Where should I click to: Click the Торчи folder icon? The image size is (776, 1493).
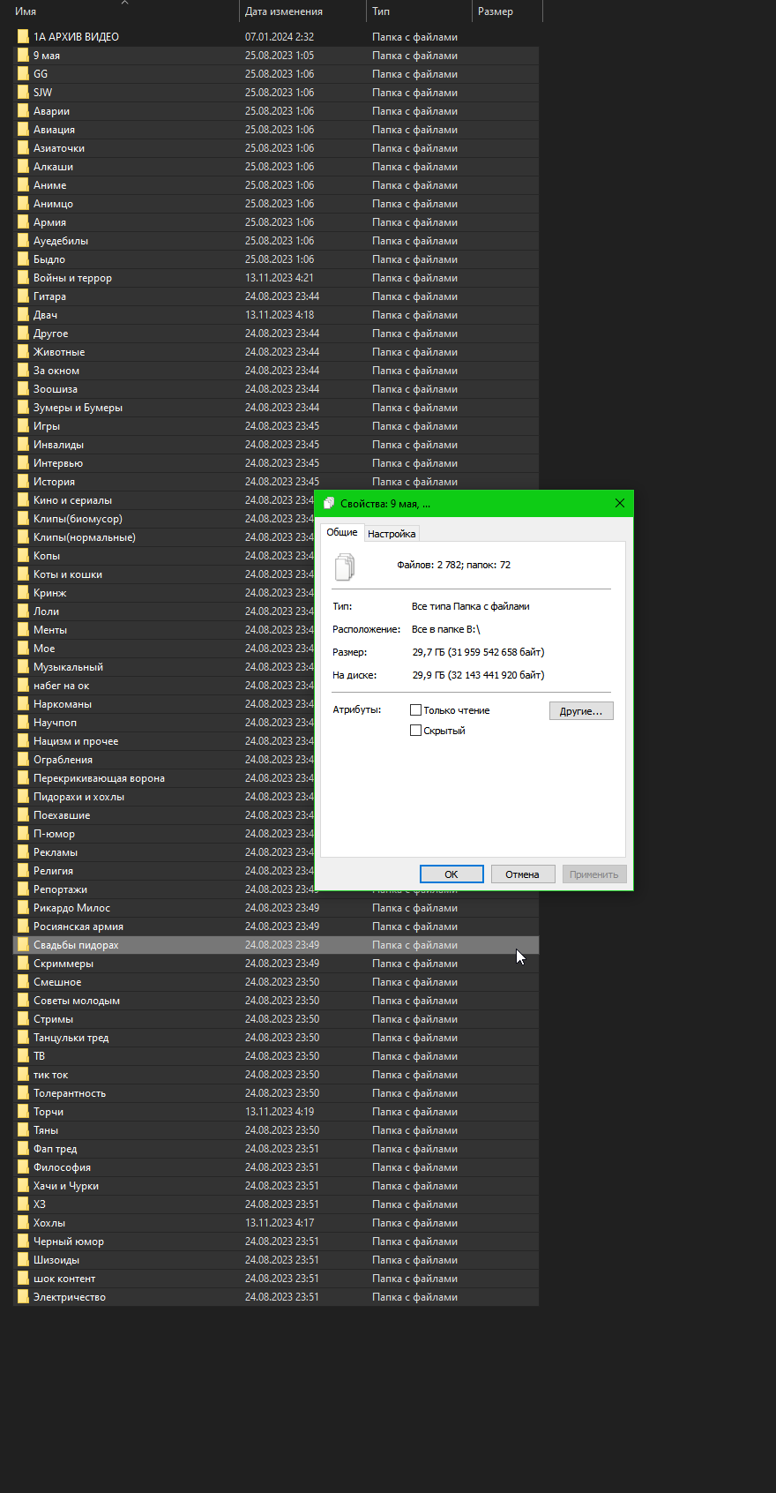pyautogui.click(x=23, y=1112)
